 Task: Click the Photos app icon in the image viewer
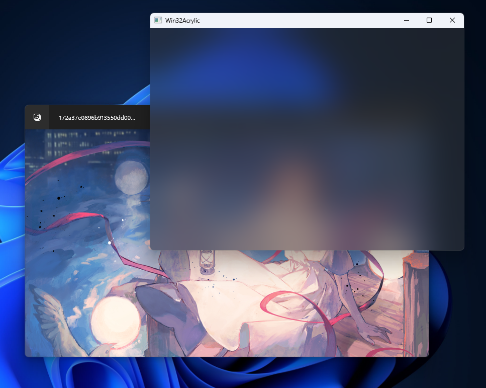(37, 117)
